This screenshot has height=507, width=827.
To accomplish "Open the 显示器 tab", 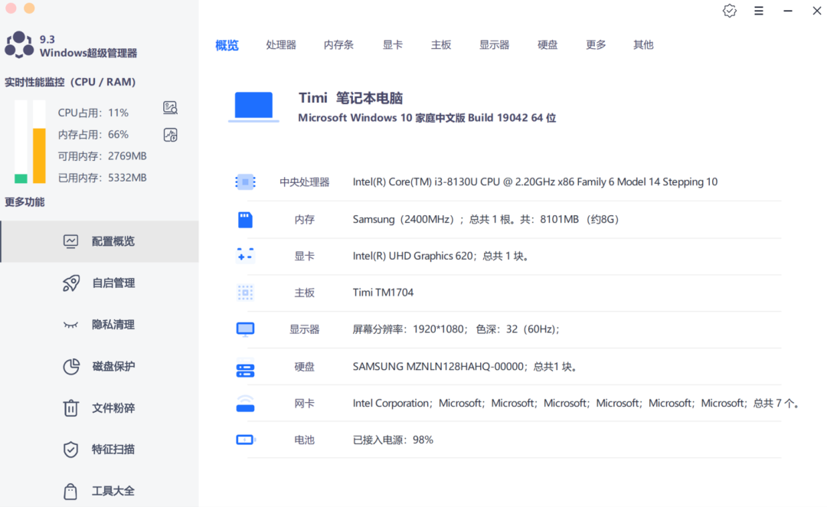I will (x=494, y=45).
